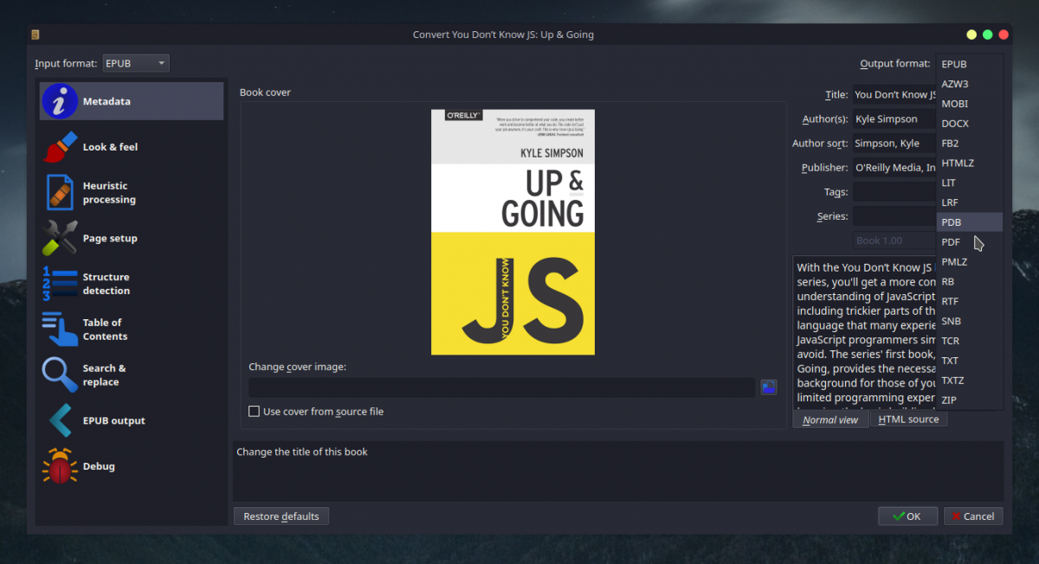Viewport: 1039px width, 564px height.
Task: Pick MOBI in the output format list
Action: (x=954, y=104)
